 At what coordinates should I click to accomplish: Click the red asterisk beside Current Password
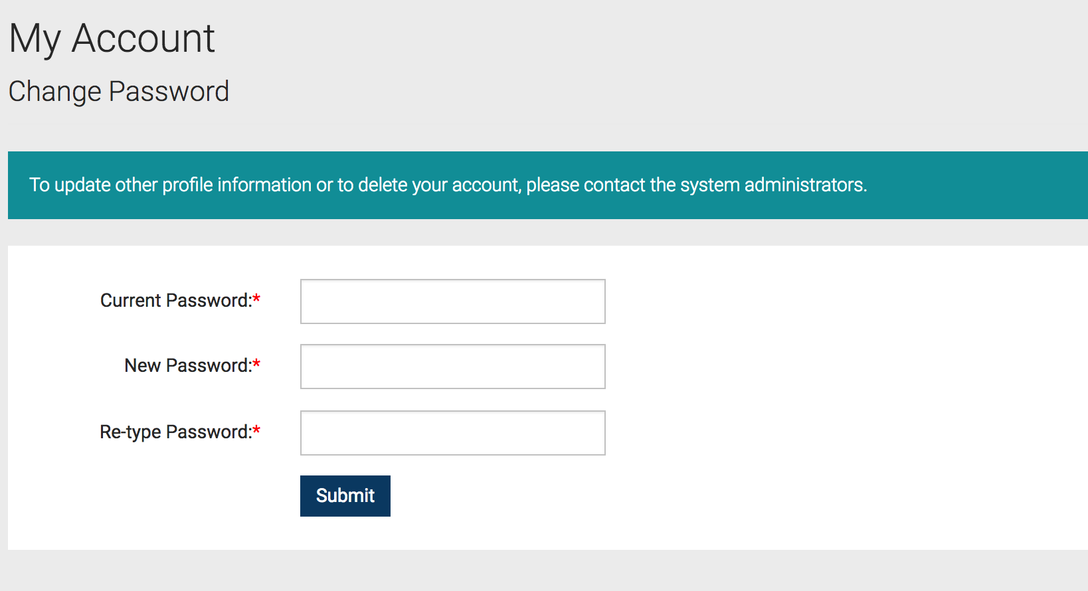click(x=255, y=299)
